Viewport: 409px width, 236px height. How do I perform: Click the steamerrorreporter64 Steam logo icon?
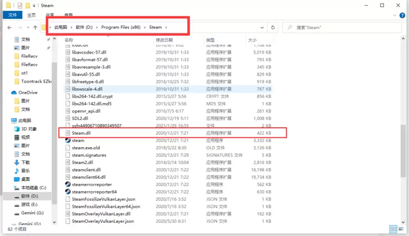click(x=68, y=192)
